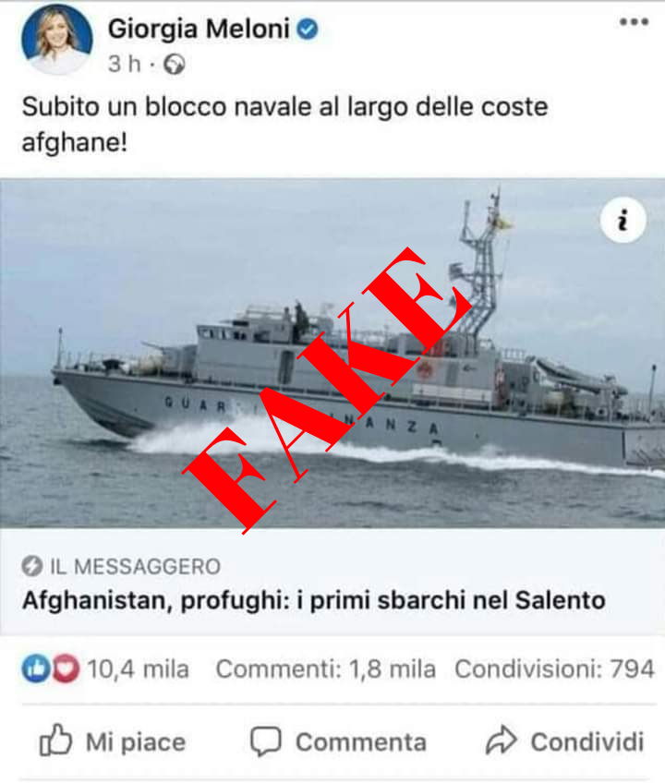Screen dimensions: 665x783
Task: Open the Afghanistan profughi article headline
Action: tap(314, 600)
